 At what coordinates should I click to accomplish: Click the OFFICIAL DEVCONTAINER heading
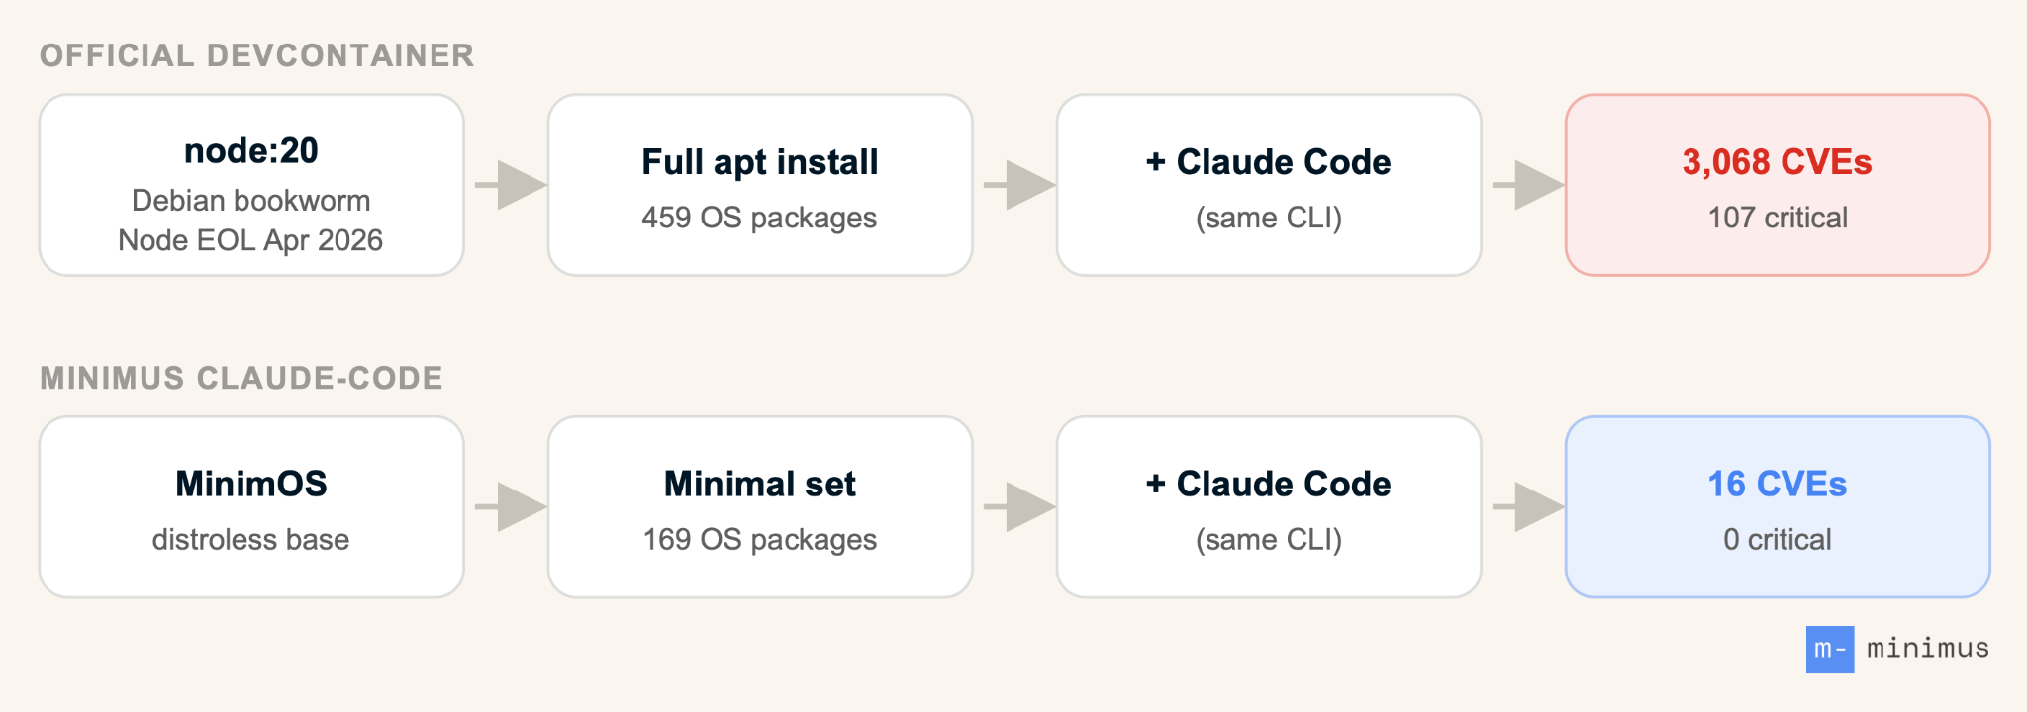pyautogui.click(x=257, y=55)
